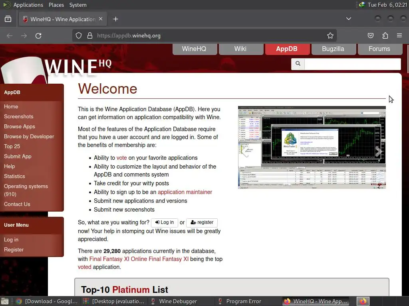The width and height of the screenshot is (409, 306).
Task: Click the 'vote' link in benefits list
Action: click(121, 158)
